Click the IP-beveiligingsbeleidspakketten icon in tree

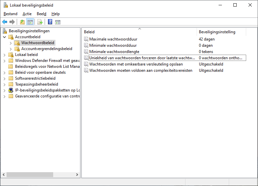click(11, 90)
